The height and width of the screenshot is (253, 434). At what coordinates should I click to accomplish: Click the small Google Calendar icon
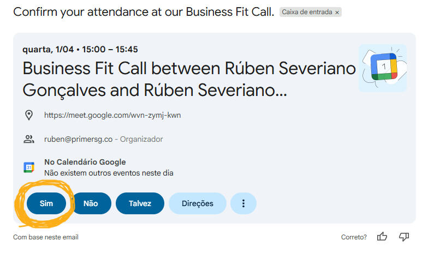29,167
